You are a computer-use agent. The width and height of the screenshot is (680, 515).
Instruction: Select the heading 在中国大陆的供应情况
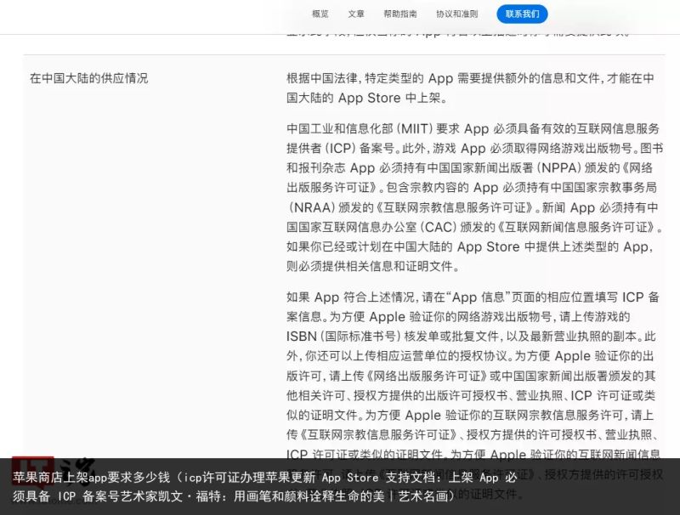[x=89, y=78]
